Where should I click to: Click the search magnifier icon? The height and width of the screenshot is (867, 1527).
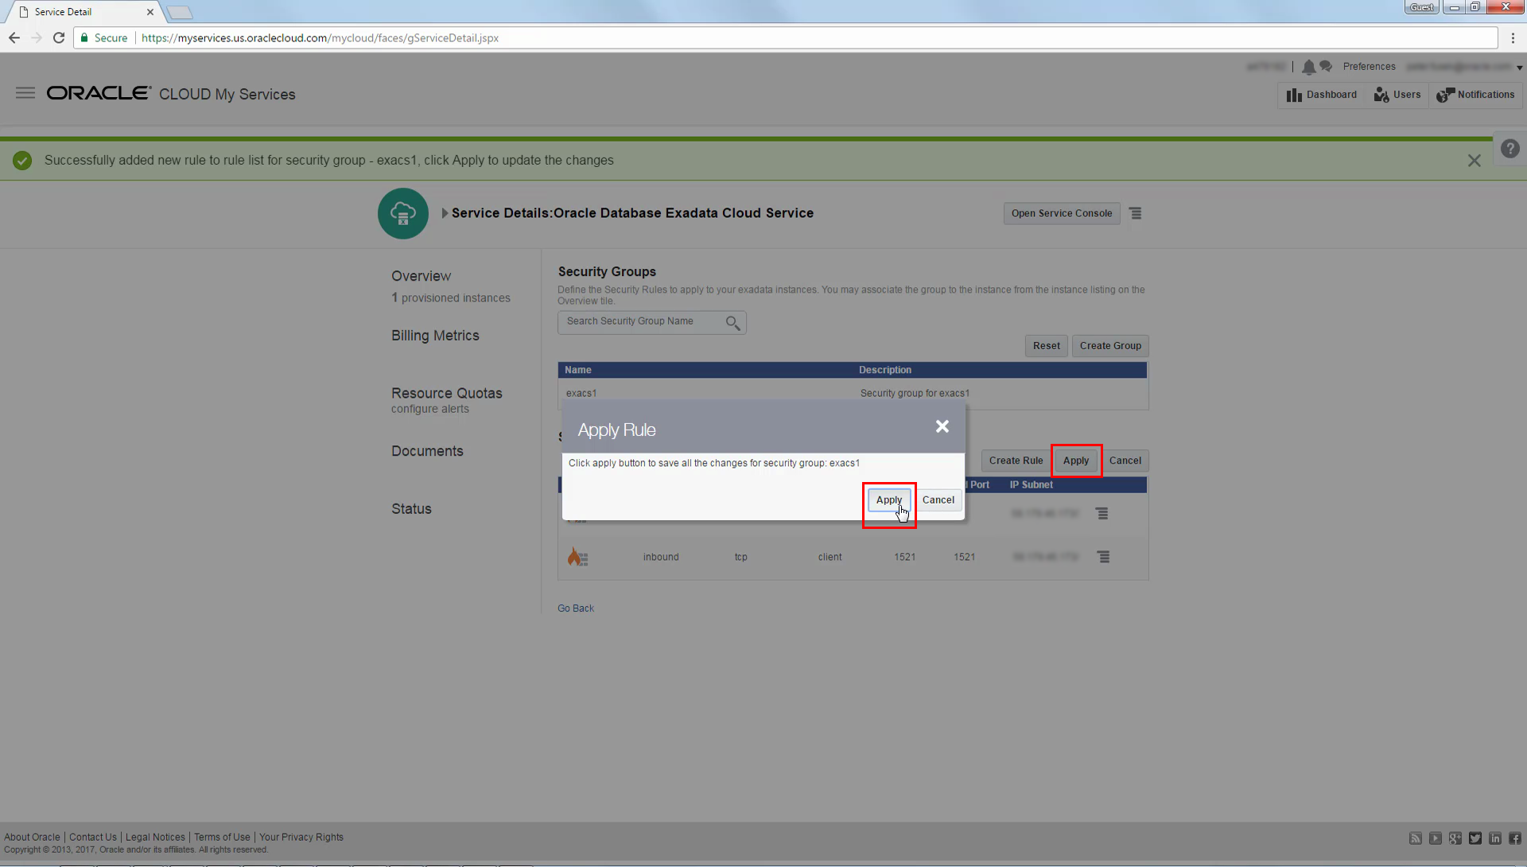(x=732, y=322)
